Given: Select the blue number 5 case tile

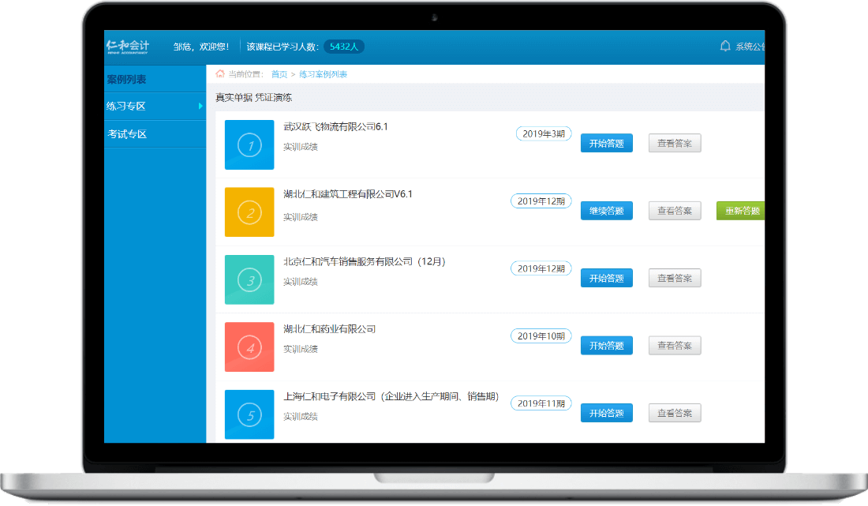Looking at the screenshot, I should tap(249, 414).
